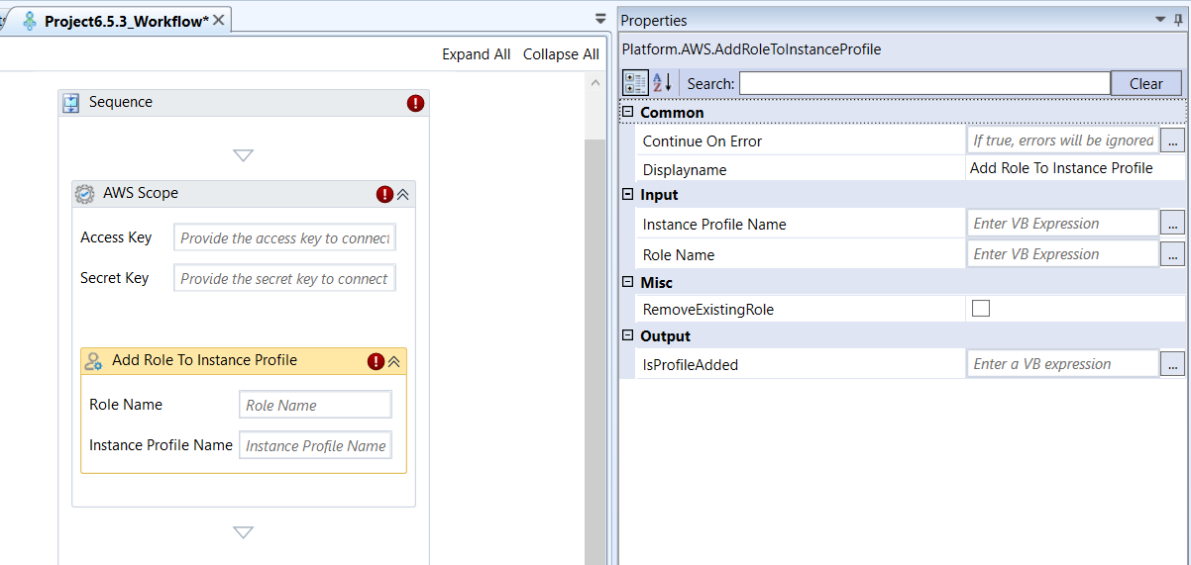This screenshot has width=1191, height=565.
Task: Click Instance Profile Name VB expression field
Action: tap(1063, 224)
